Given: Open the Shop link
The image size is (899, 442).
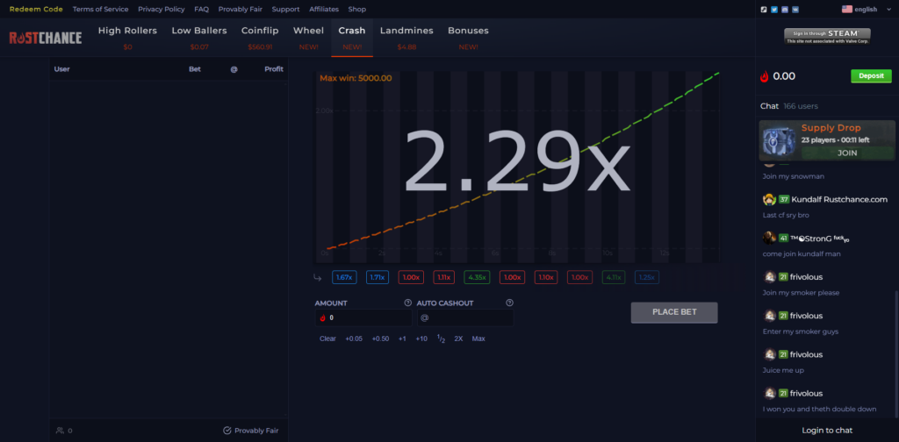Looking at the screenshot, I should (357, 9).
